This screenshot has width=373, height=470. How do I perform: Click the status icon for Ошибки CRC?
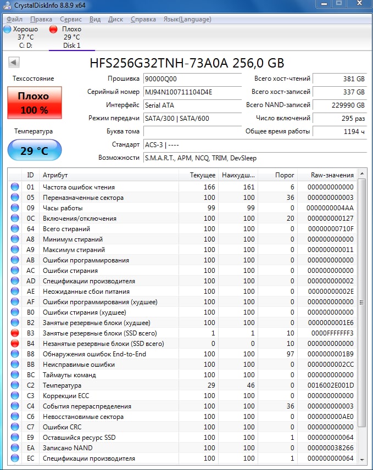(15, 427)
